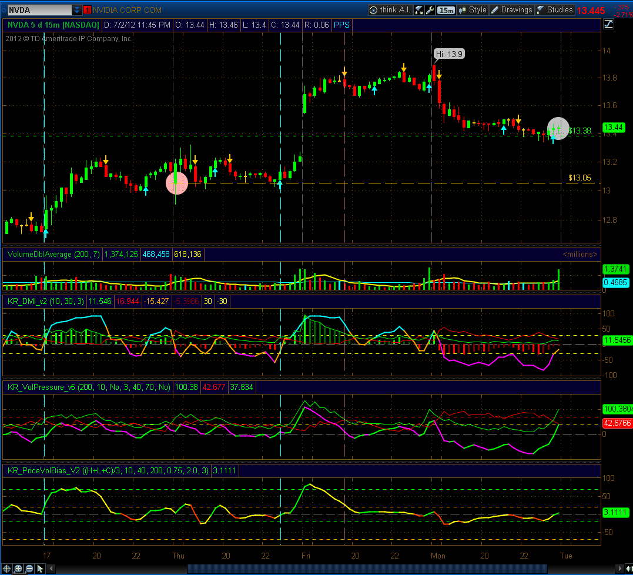Click the scrollbar right arrow
Screen dimensions: 633x575
click(x=619, y=569)
